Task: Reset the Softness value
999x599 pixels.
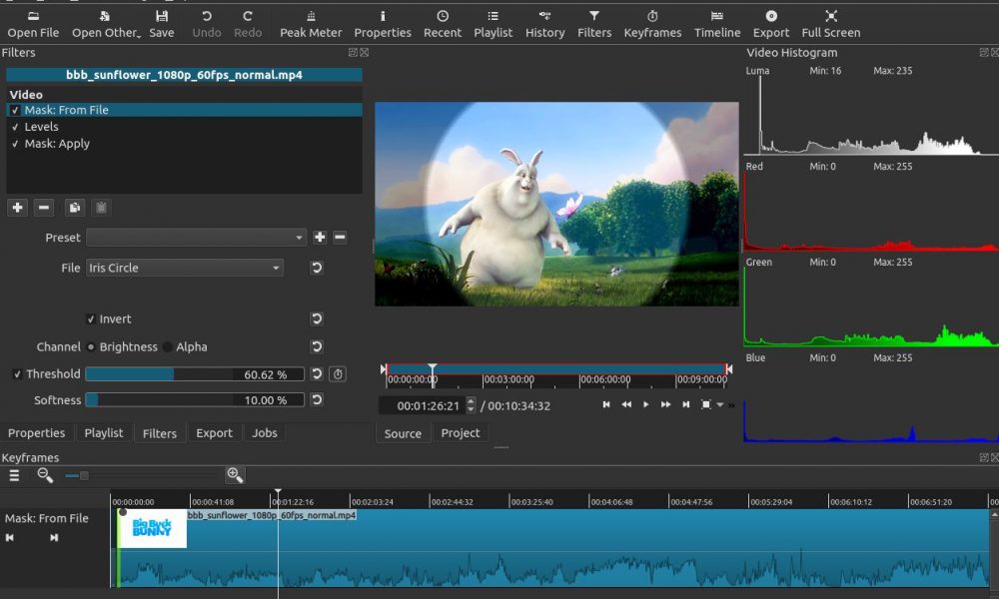Action: (317, 400)
